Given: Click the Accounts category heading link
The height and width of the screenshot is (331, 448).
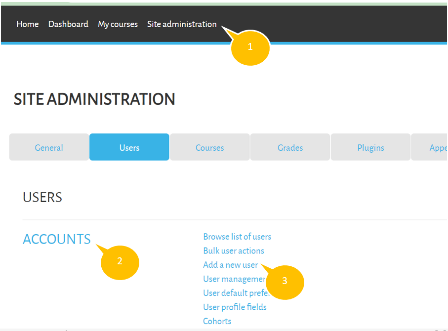Looking at the screenshot, I should [x=57, y=239].
